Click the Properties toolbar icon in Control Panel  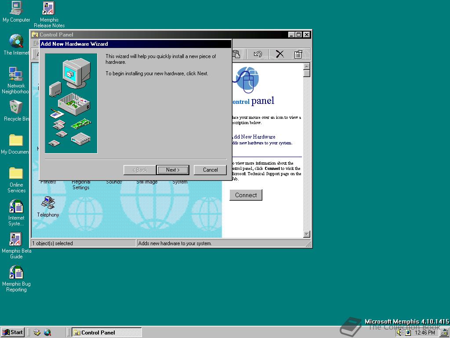298,54
